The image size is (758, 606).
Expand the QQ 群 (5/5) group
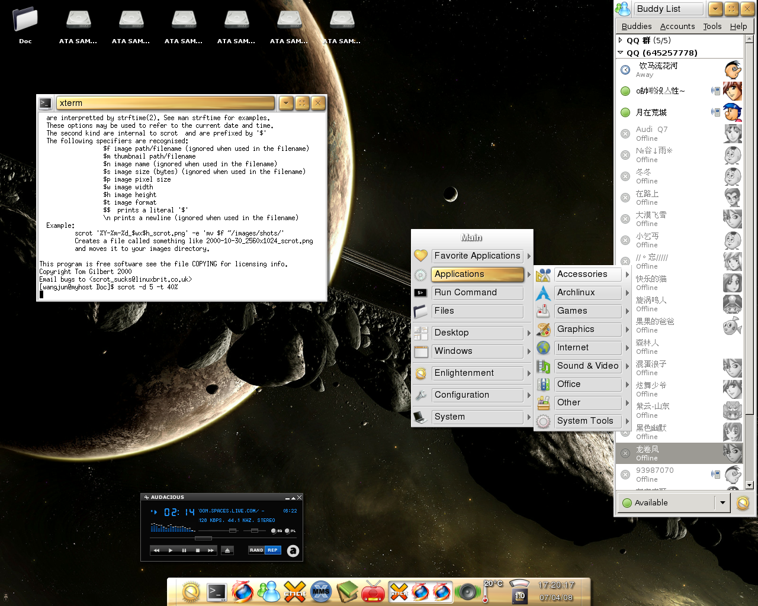(x=620, y=40)
